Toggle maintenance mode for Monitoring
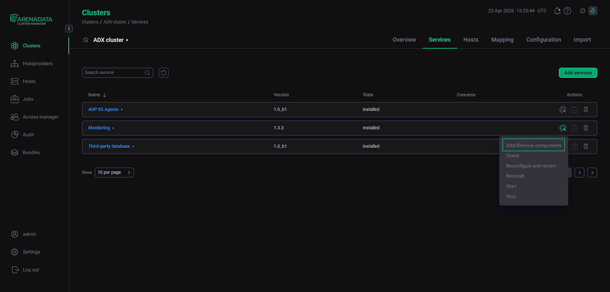610x292 pixels. [574, 128]
